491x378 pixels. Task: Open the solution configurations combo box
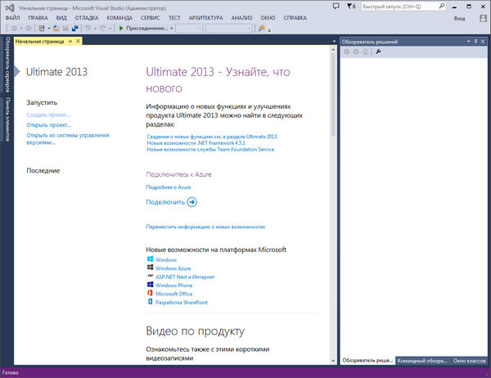point(189,29)
